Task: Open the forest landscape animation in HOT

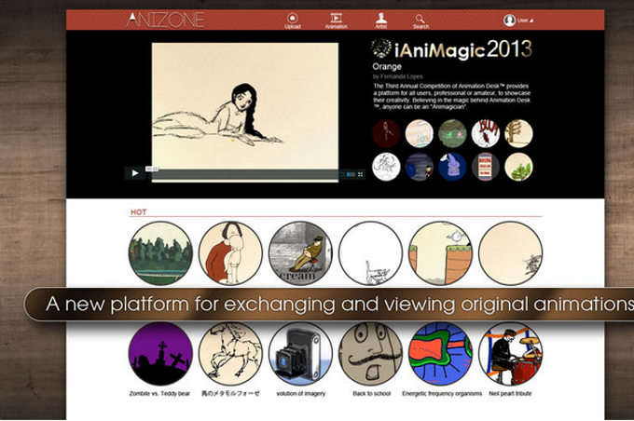Action: (x=160, y=253)
